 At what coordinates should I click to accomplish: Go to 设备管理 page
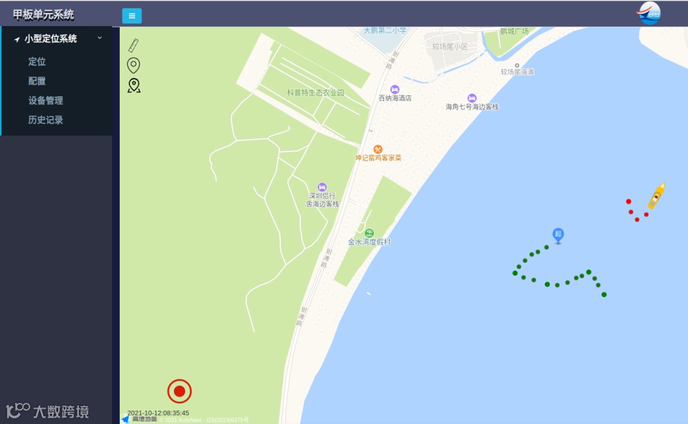point(46,101)
